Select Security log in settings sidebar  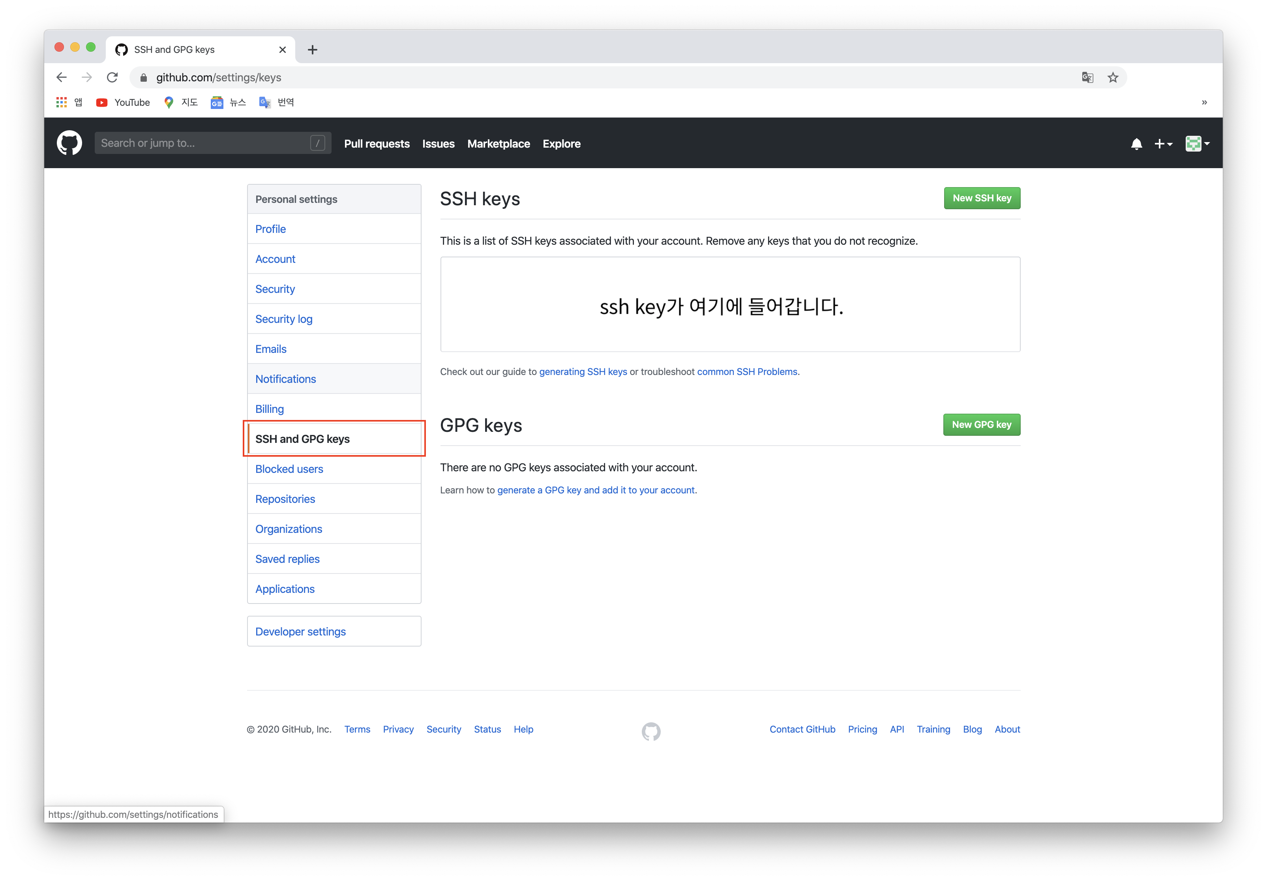pyautogui.click(x=284, y=319)
